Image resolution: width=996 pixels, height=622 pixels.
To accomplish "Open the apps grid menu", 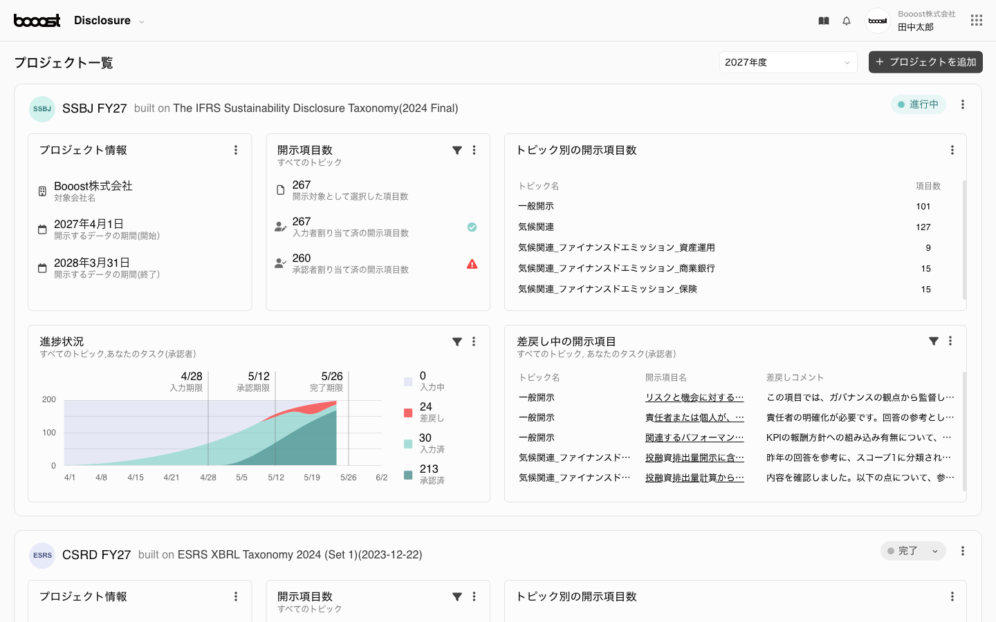I will 976,21.
